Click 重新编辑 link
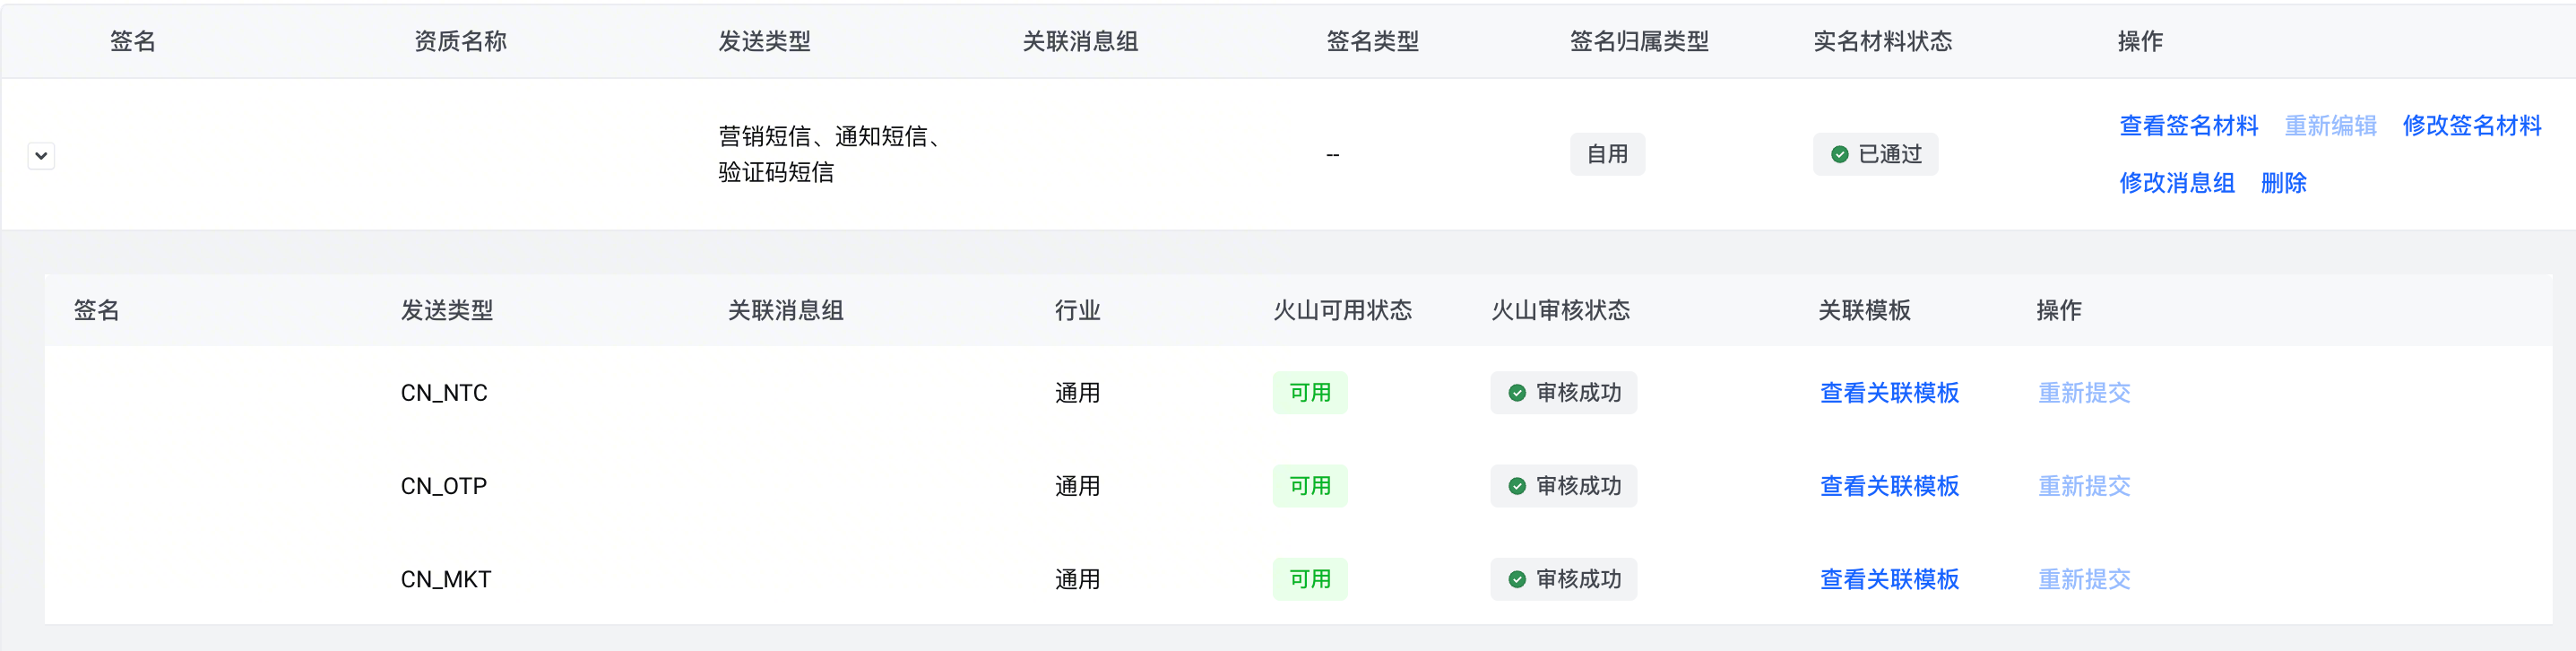This screenshot has height=651, width=2576. click(2330, 126)
